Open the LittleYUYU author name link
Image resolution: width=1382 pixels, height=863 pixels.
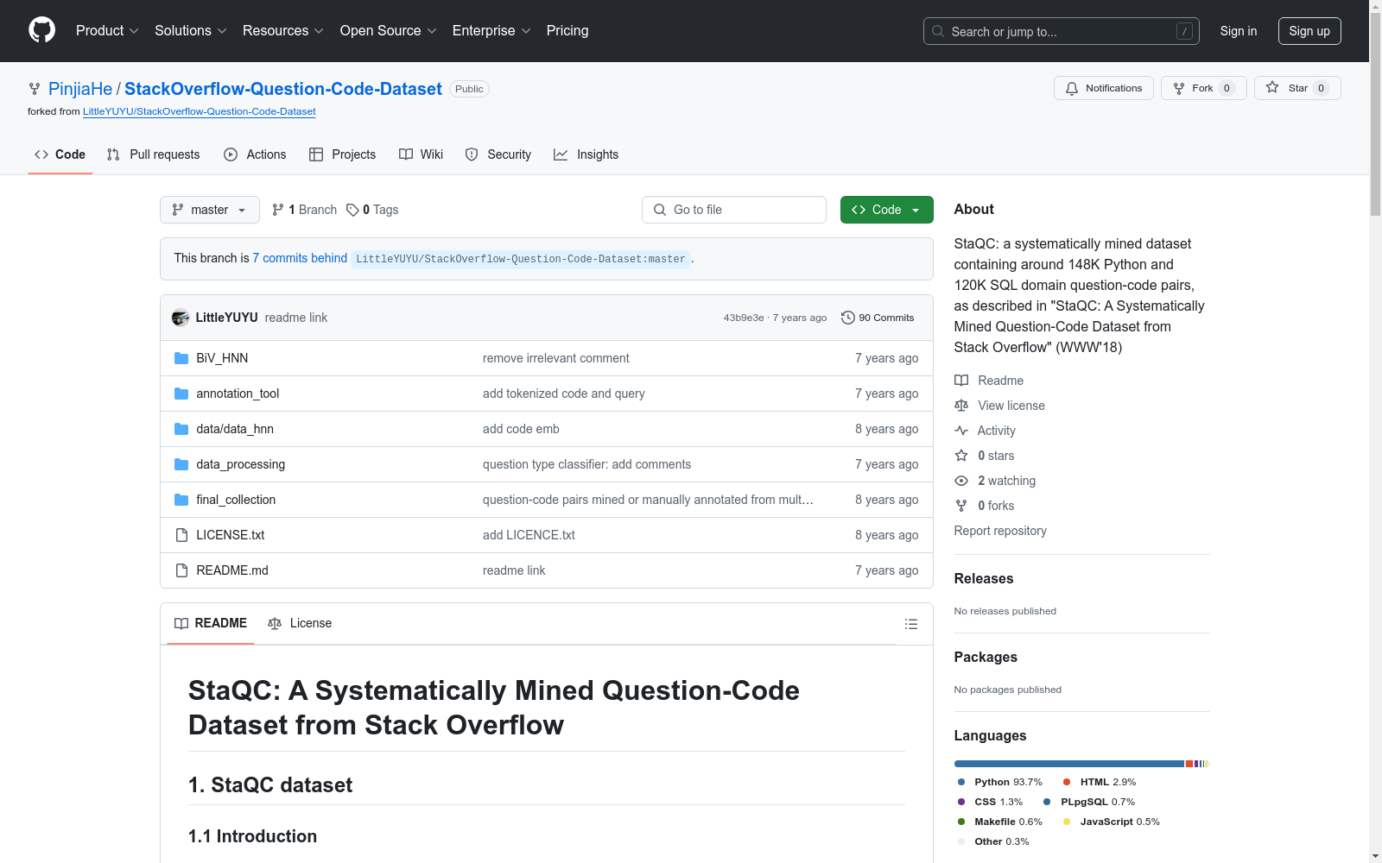coord(227,318)
